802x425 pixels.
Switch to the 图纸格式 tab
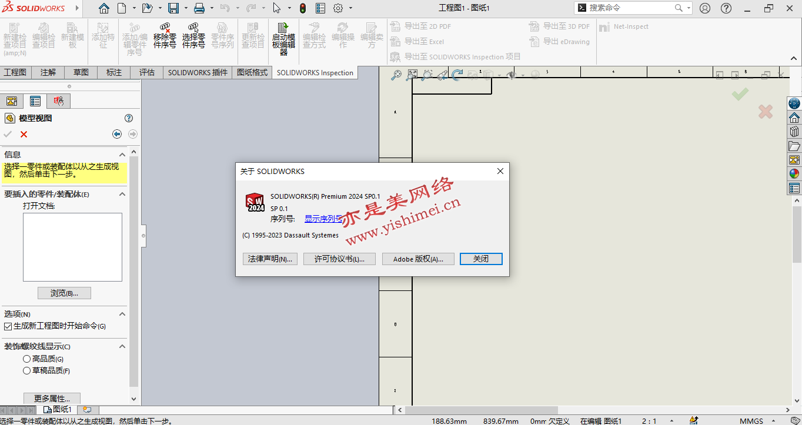tap(252, 72)
